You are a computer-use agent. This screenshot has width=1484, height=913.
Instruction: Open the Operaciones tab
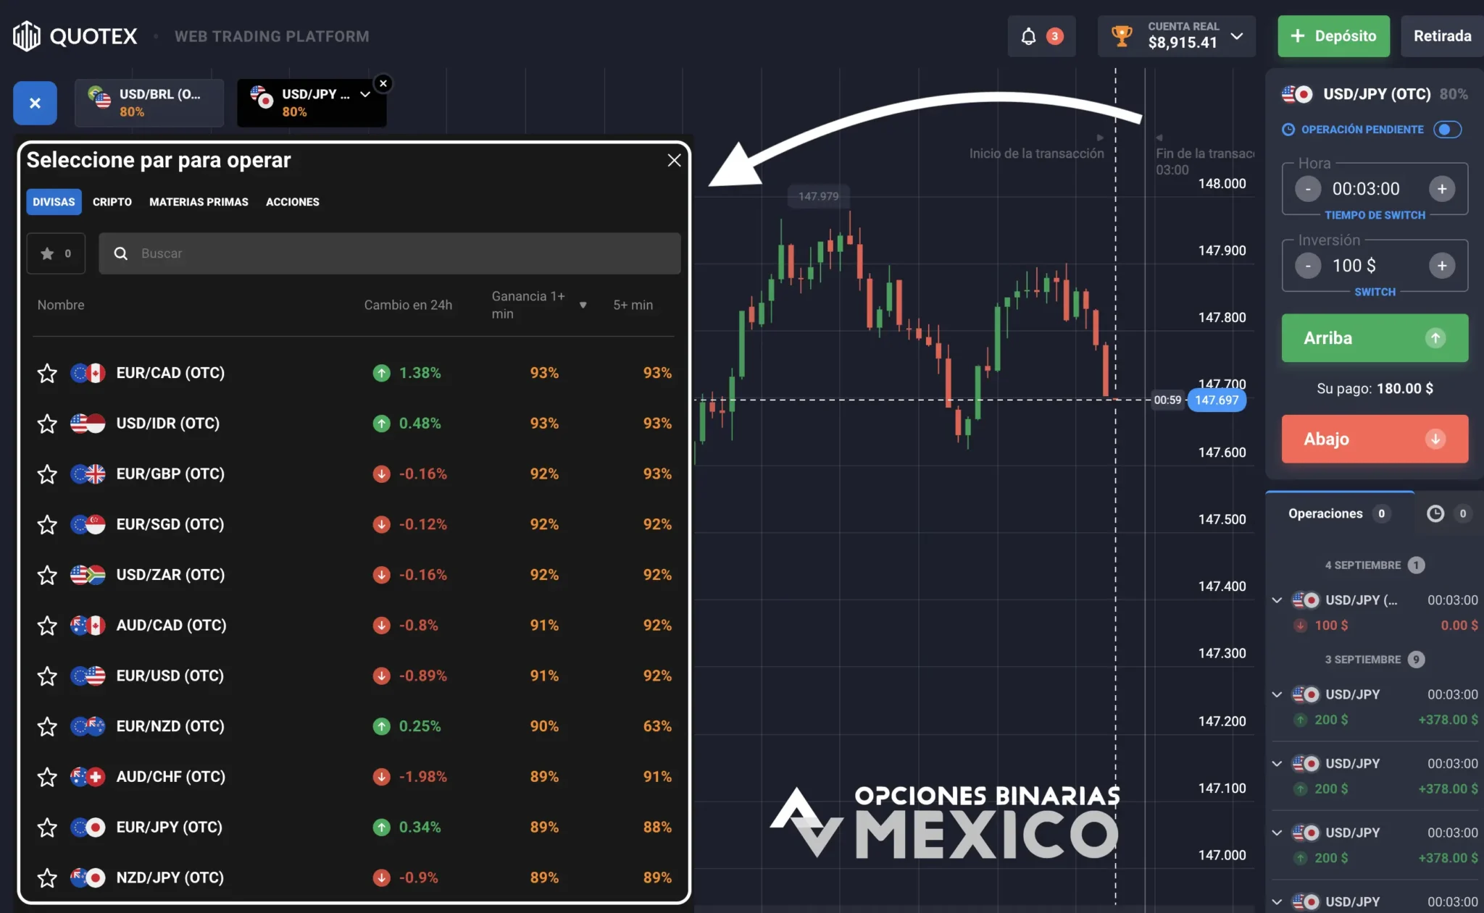[1339, 513]
